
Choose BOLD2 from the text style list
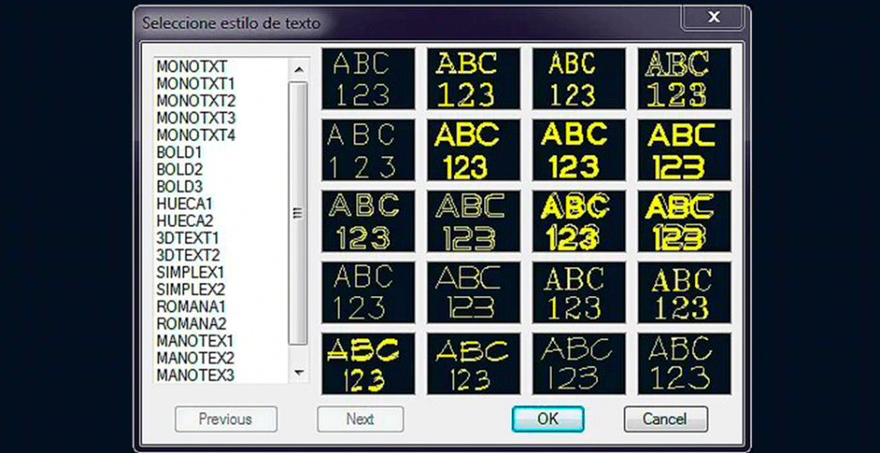coord(180,169)
